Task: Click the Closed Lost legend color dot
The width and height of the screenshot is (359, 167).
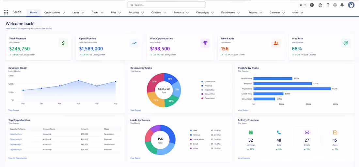Action: (202, 98)
